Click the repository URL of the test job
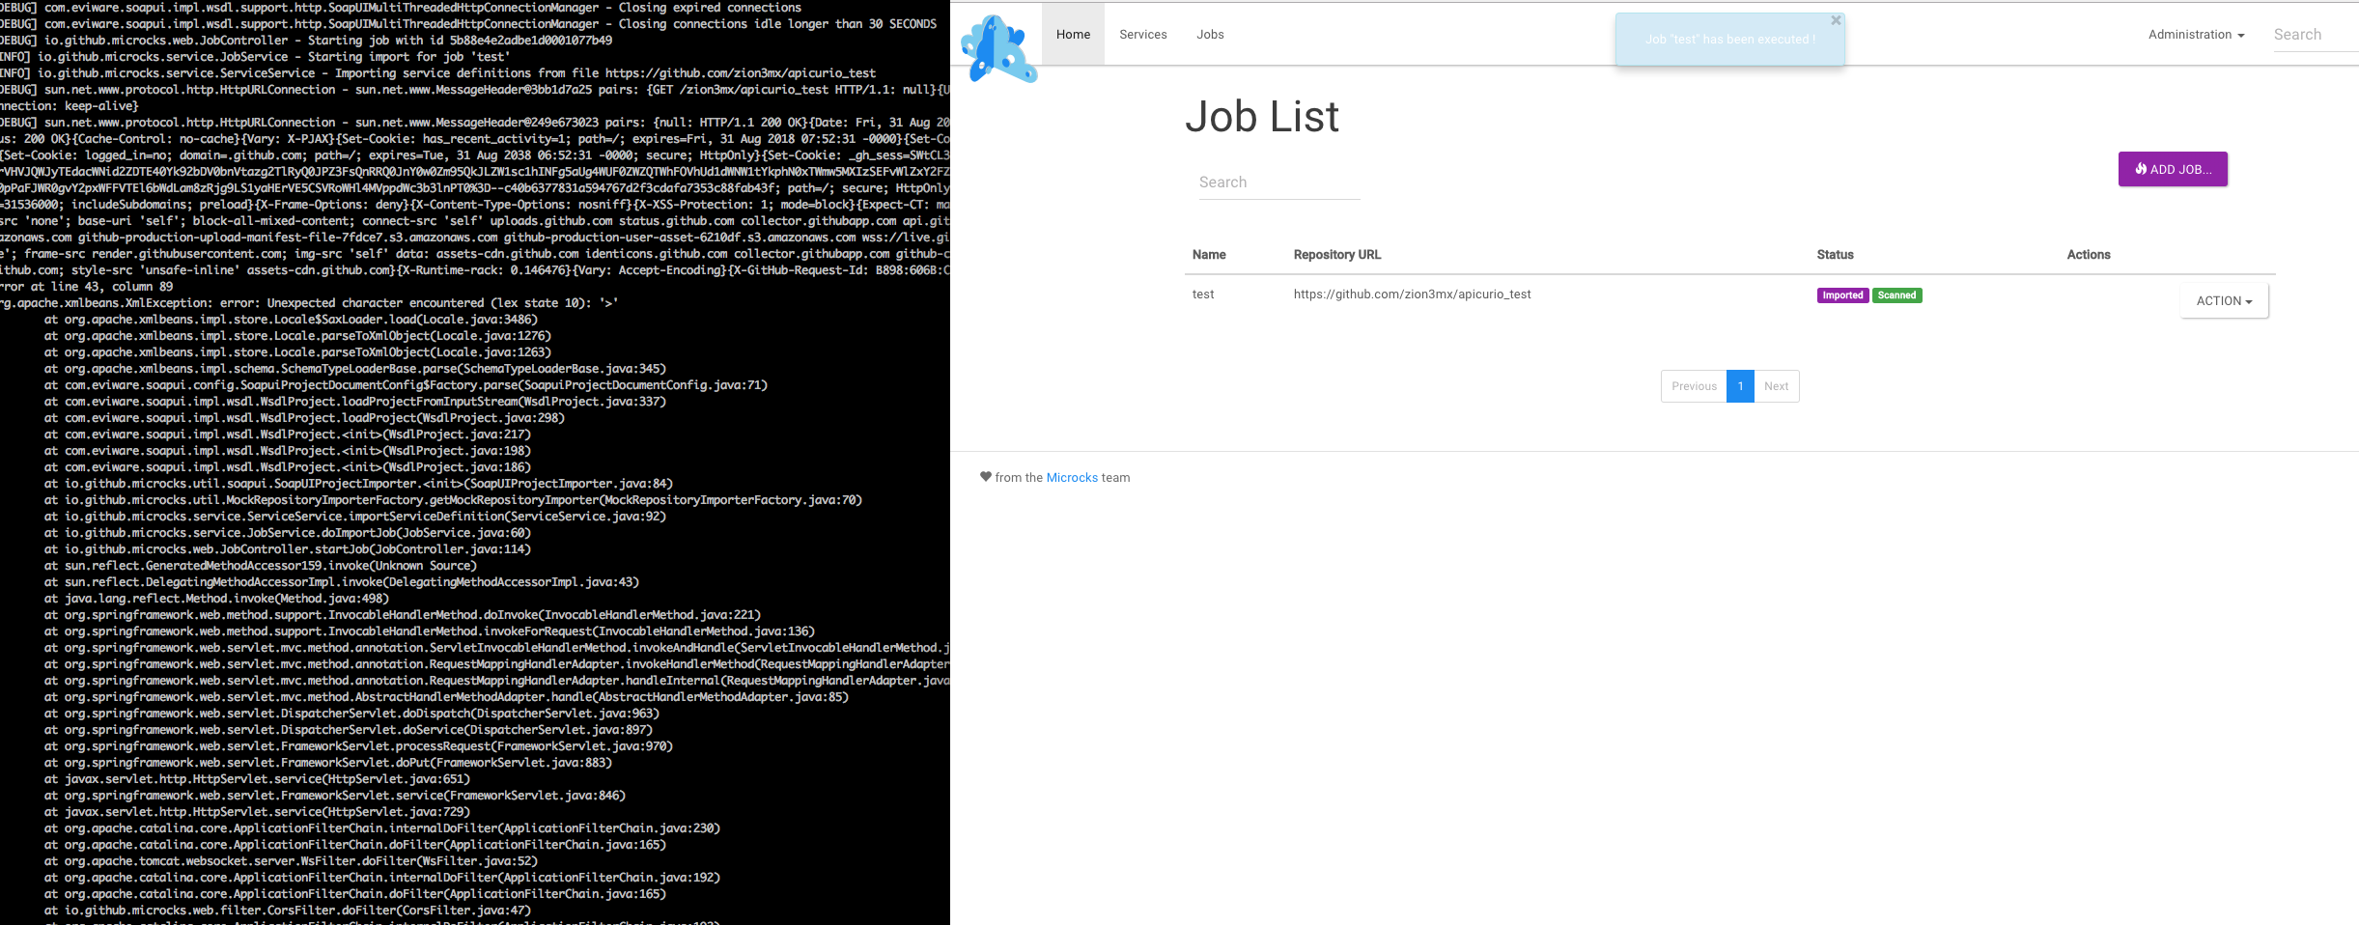The width and height of the screenshot is (2359, 925). [1412, 294]
